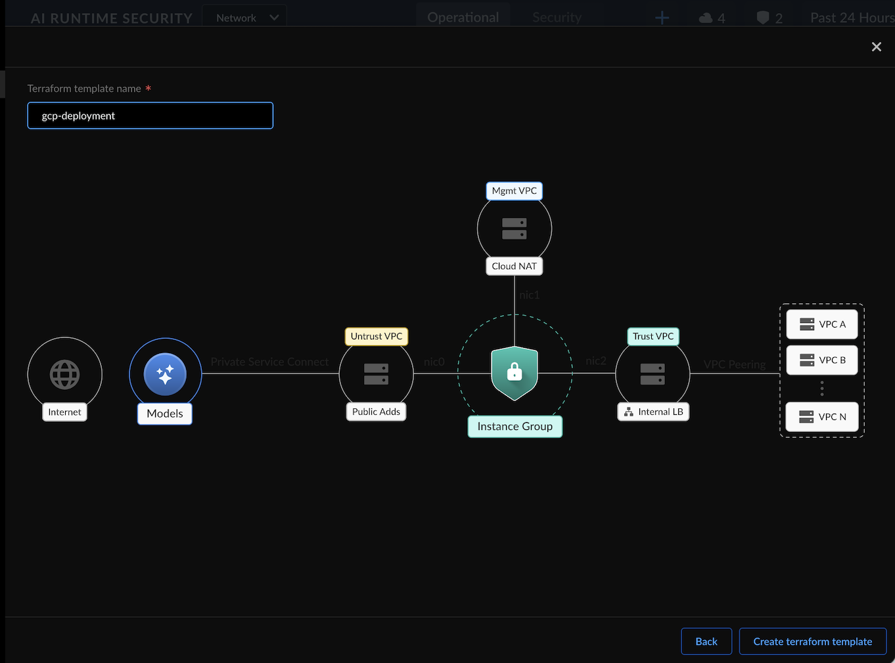
Task: Select the Models sparkle icon
Action: [165, 375]
